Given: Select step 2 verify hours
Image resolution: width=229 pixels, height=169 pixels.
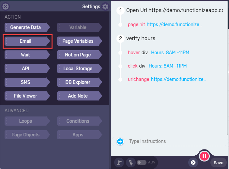Looking at the screenshot, I should pyautogui.click(x=141, y=38).
